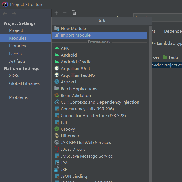Click the Tests mark-as button
The image size is (182, 182).
(171, 57)
